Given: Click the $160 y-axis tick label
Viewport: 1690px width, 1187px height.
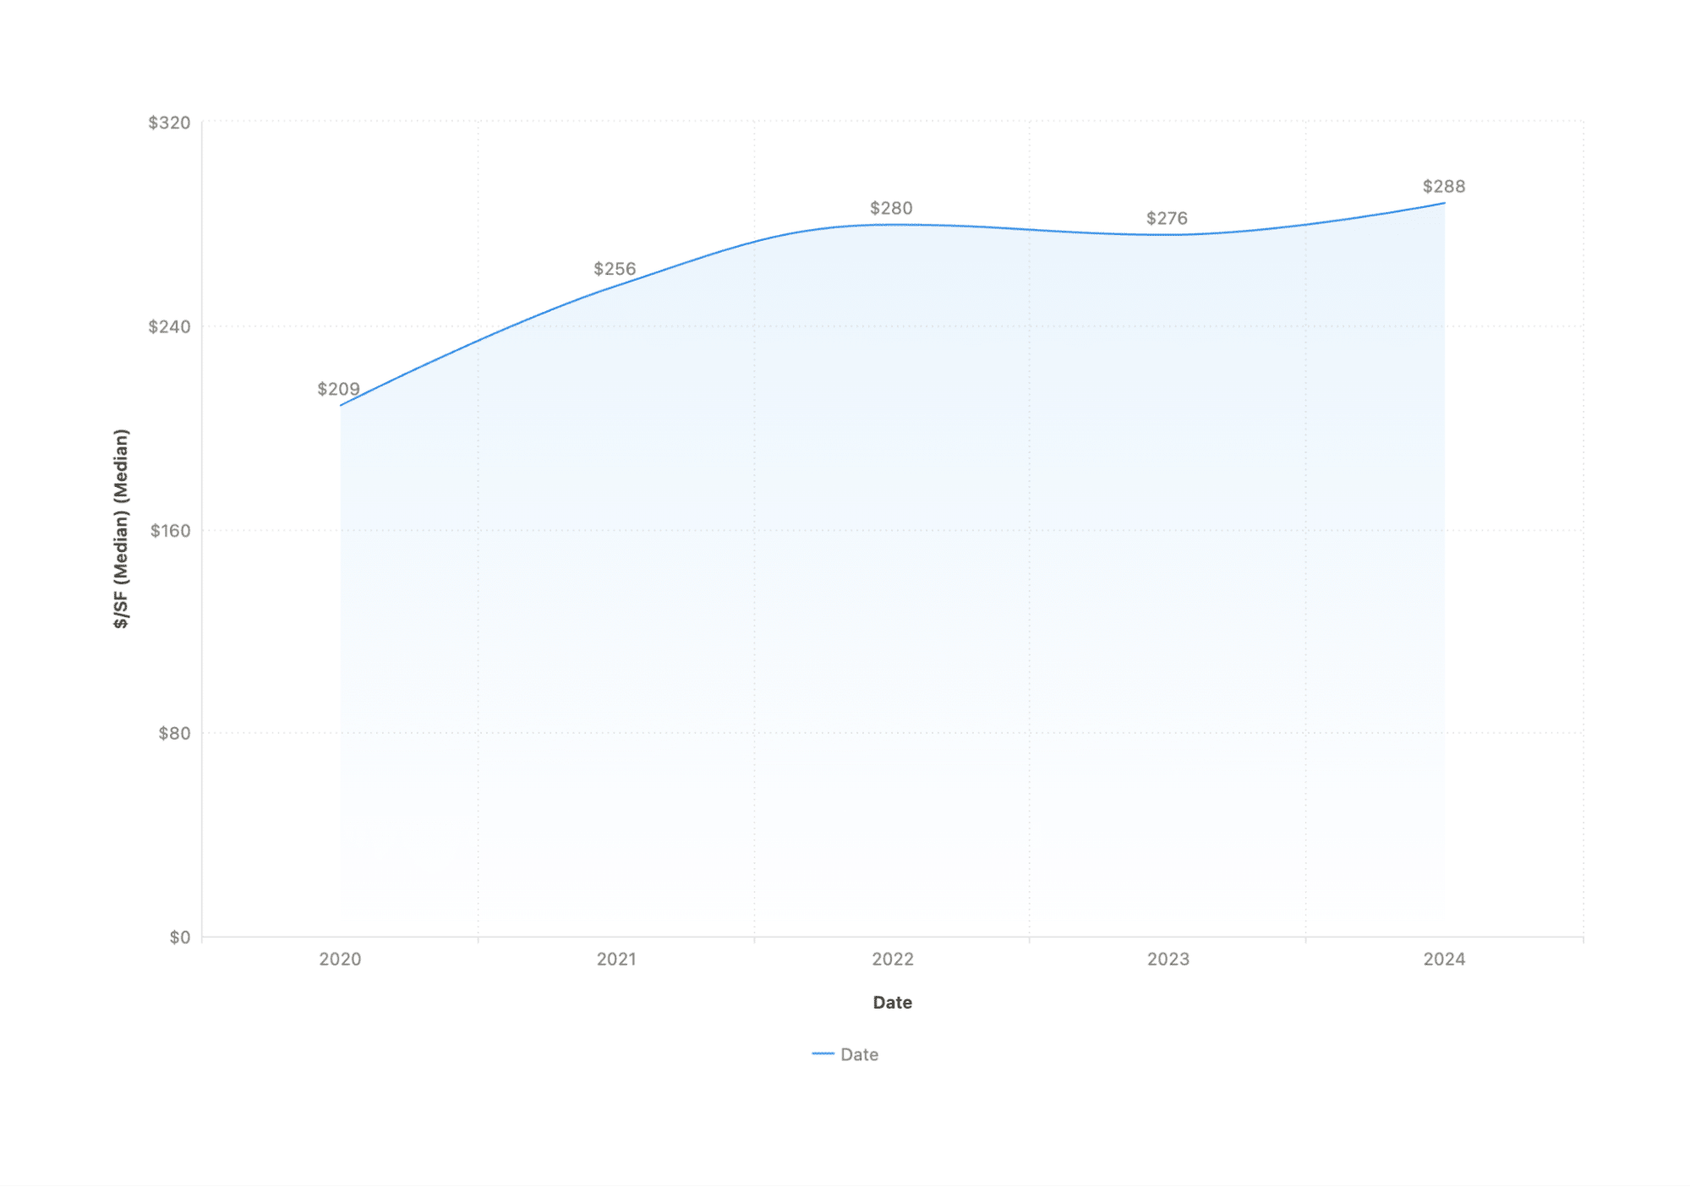Looking at the screenshot, I should (170, 531).
